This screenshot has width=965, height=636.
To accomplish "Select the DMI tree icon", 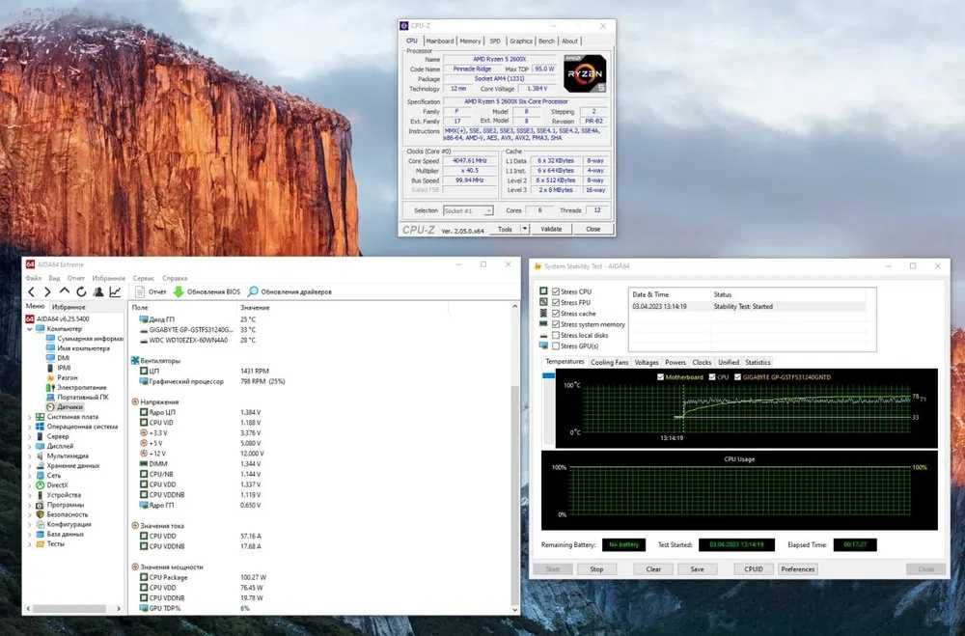I will click(50, 358).
